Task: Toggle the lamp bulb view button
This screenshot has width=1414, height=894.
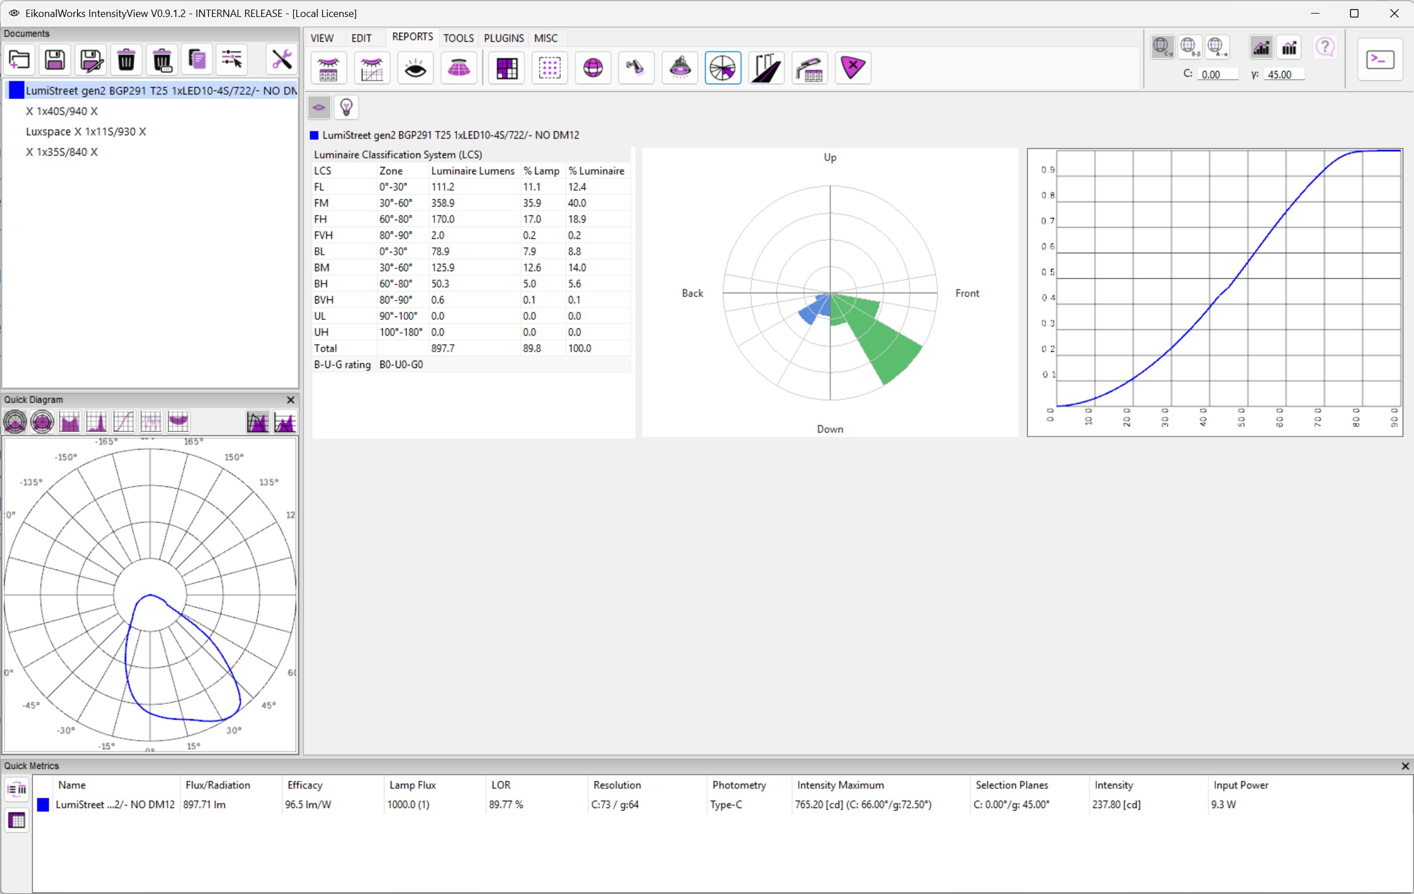Action: pyautogui.click(x=347, y=108)
